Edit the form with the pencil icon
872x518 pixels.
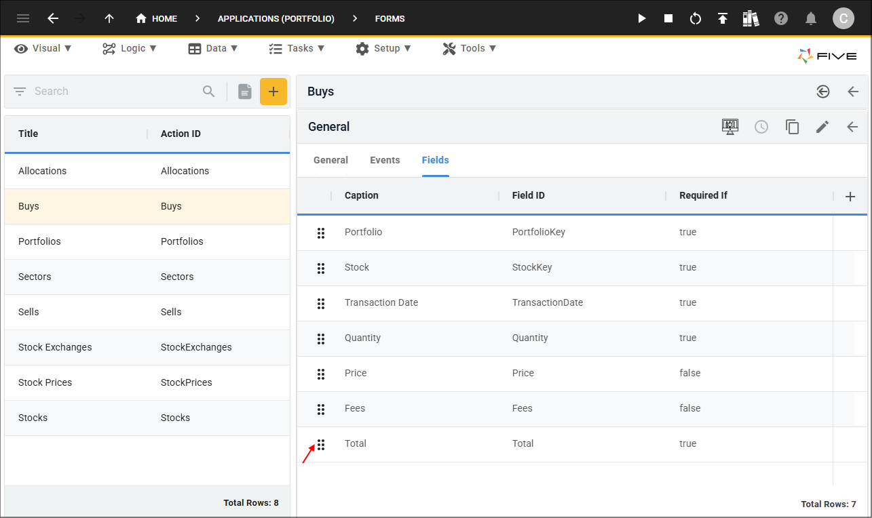click(822, 127)
